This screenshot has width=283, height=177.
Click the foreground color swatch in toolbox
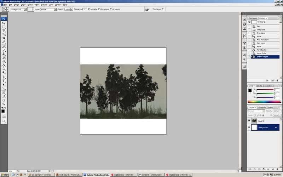[3, 110]
